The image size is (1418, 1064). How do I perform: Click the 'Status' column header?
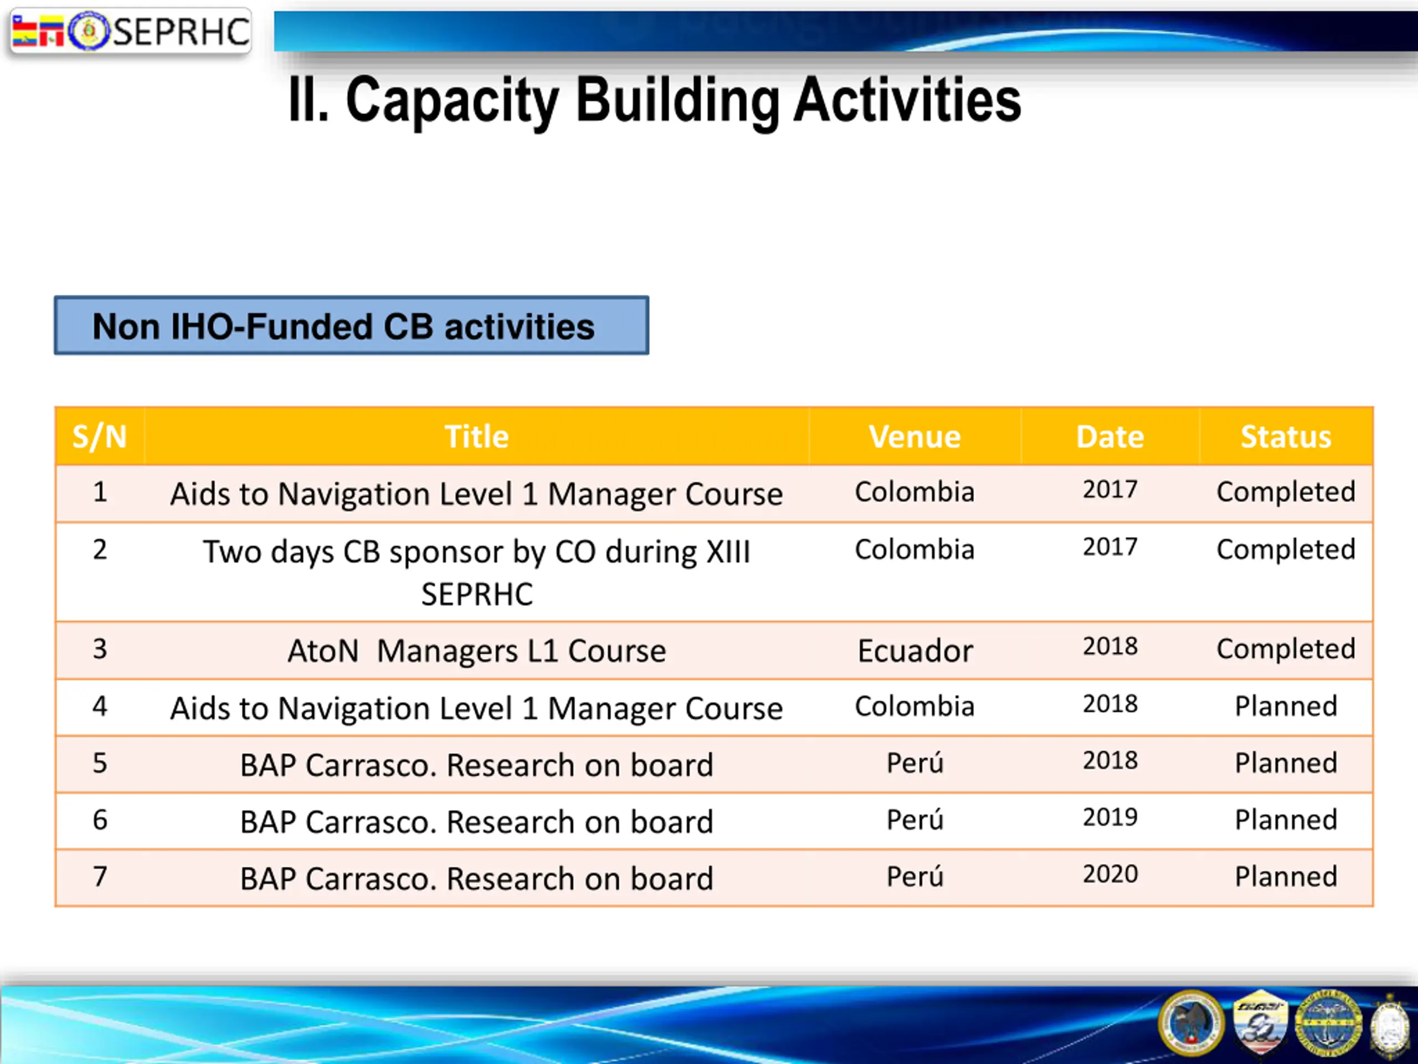click(x=1286, y=436)
